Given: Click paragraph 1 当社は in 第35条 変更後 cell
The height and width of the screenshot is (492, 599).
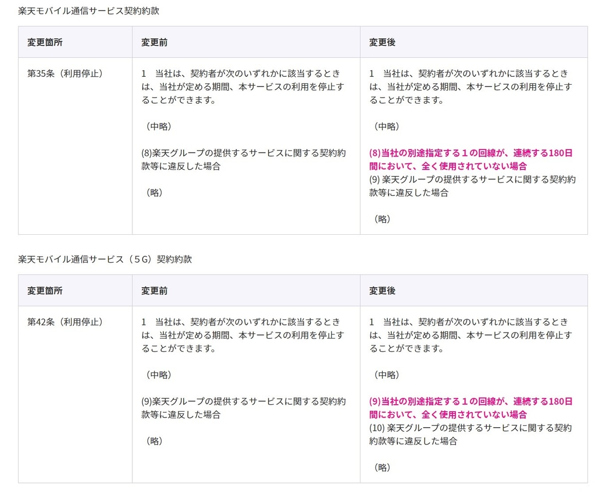Looking at the screenshot, I should point(471,87).
